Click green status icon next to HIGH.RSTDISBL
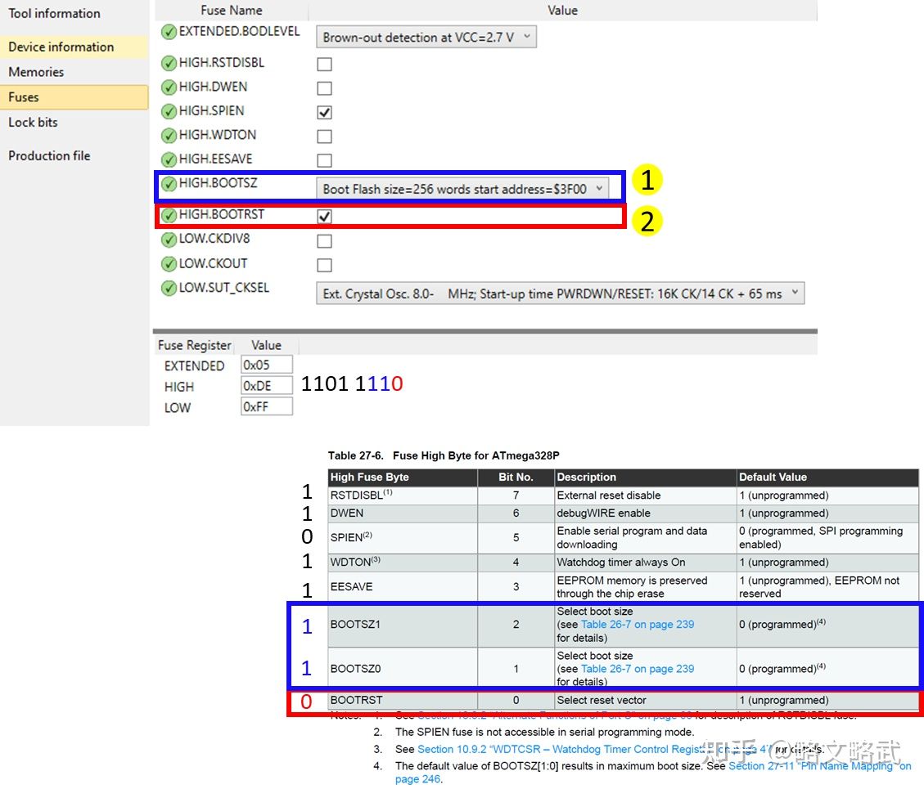 [169, 64]
